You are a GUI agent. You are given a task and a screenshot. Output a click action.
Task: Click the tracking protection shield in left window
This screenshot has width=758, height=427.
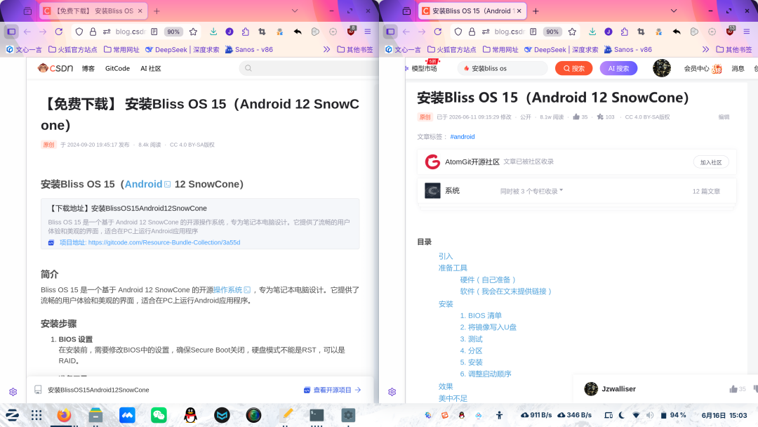(x=79, y=32)
